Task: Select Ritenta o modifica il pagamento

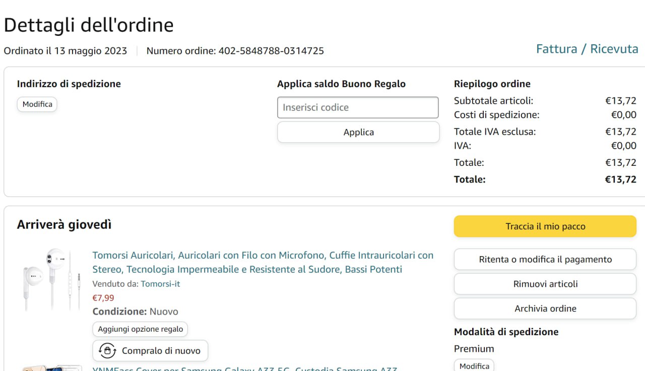Action: coord(545,260)
